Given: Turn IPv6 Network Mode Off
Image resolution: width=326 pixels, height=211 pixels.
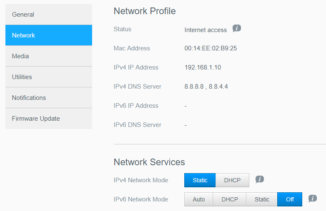Looking at the screenshot, I should click(290, 199).
